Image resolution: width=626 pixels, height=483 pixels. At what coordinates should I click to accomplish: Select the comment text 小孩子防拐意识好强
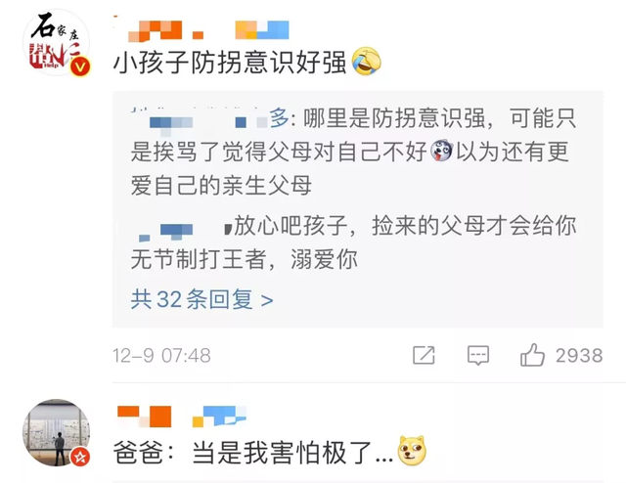230,62
